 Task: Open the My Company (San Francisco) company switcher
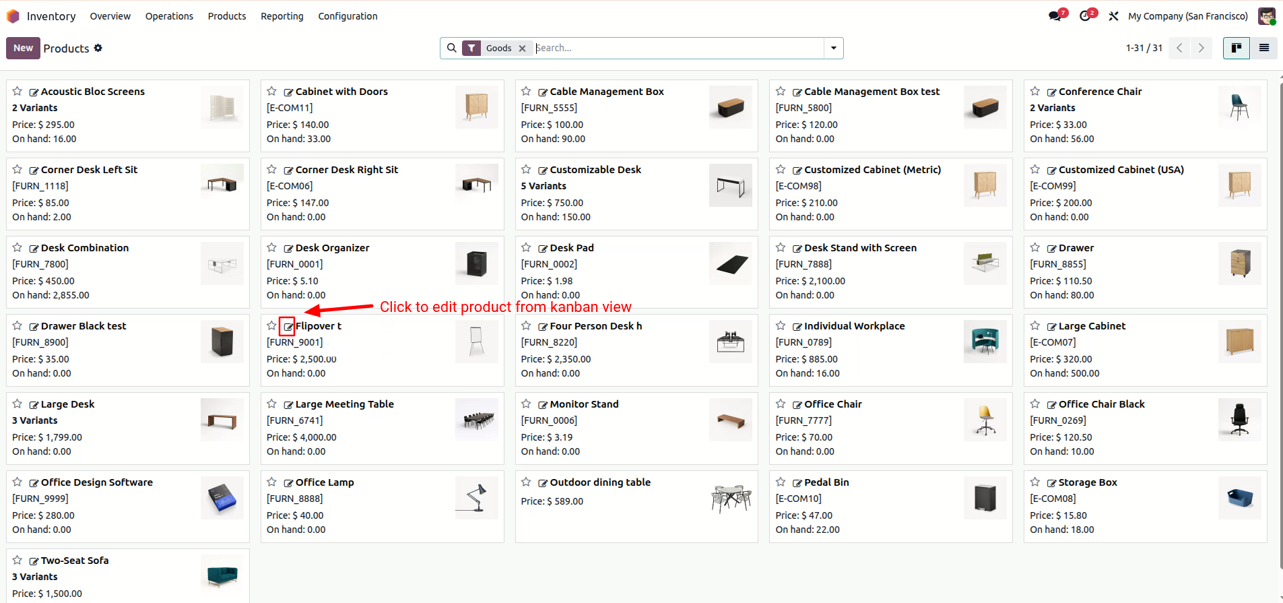coord(1188,16)
